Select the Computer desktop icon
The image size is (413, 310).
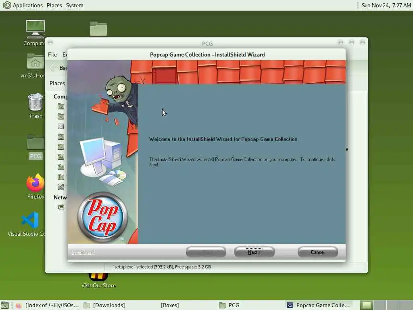(x=35, y=33)
